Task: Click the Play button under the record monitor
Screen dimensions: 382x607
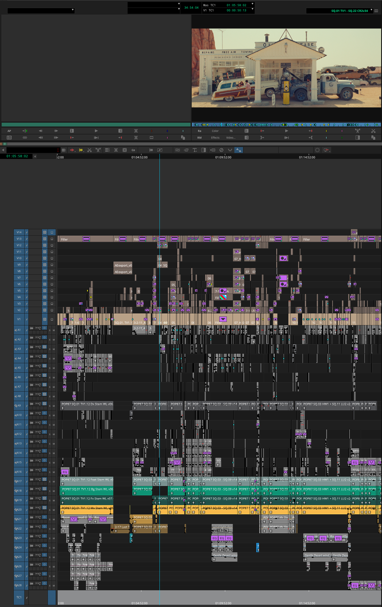Action: point(287,131)
